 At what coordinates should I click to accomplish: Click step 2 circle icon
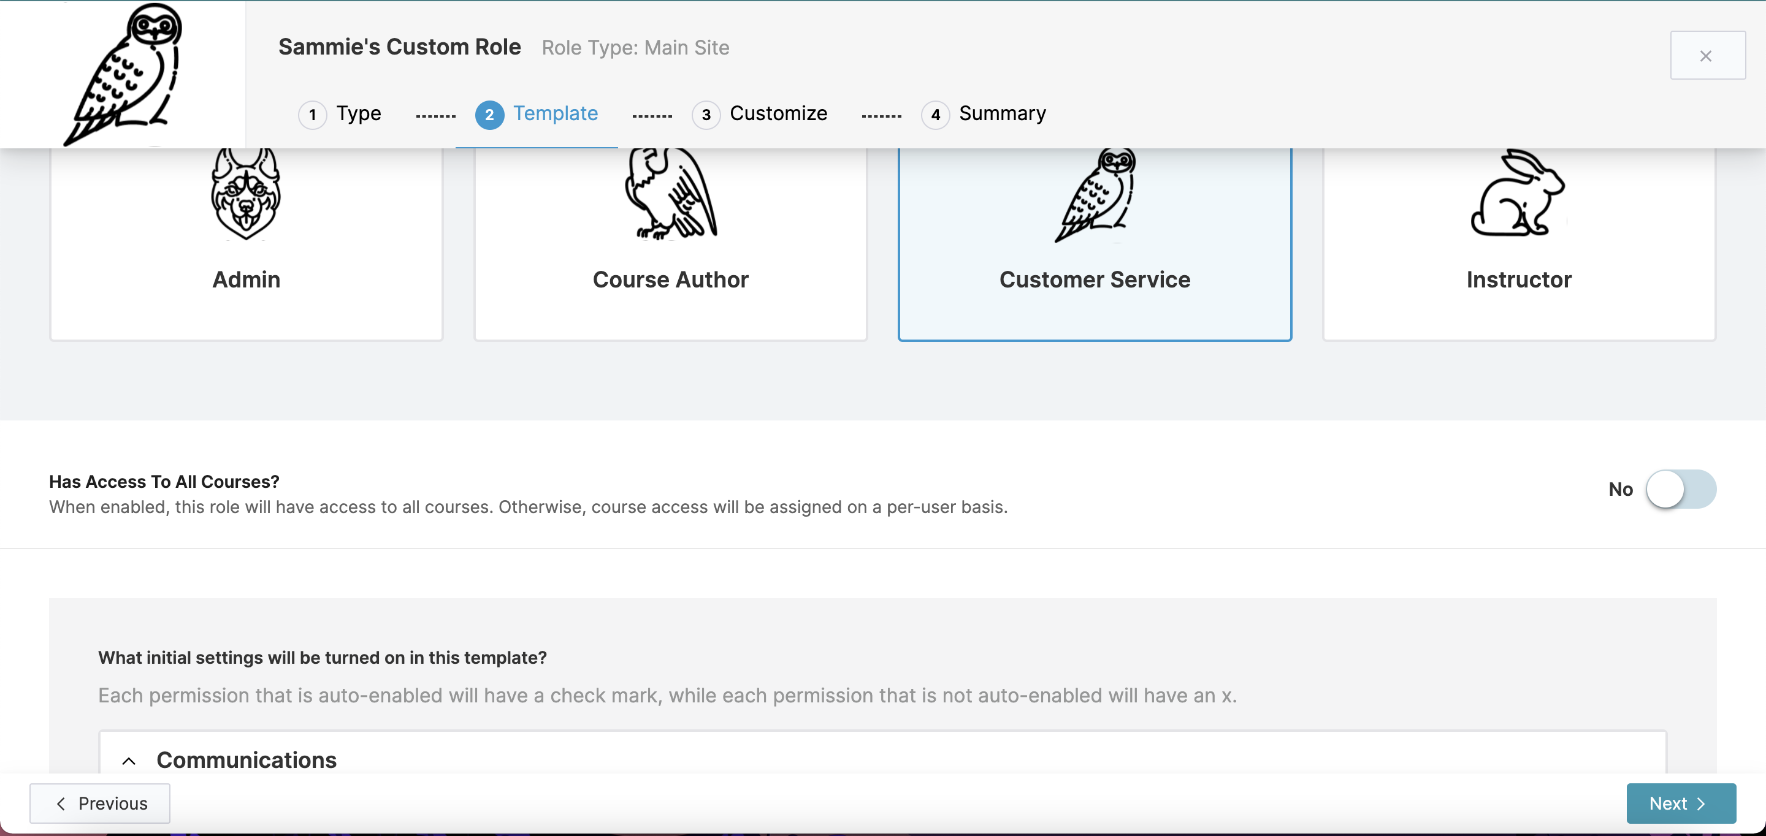tap(489, 115)
